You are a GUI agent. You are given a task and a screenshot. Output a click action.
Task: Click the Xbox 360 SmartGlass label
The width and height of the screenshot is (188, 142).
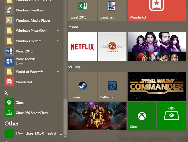coord(32,113)
